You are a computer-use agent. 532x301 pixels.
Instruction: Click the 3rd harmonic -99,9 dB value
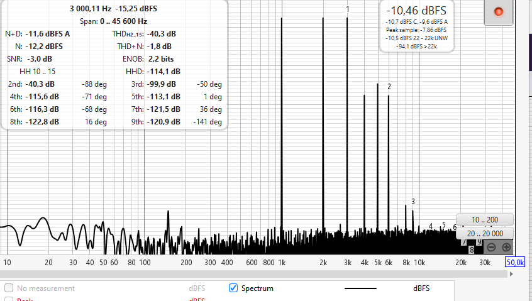(x=161, y=84)
